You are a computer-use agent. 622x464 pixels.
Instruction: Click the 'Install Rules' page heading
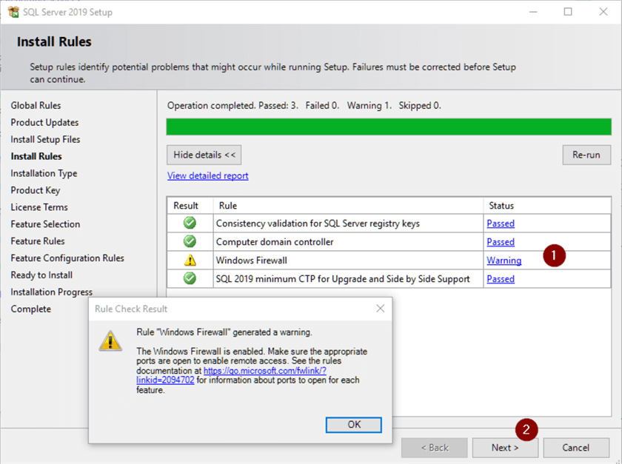[x=54, y=41]
